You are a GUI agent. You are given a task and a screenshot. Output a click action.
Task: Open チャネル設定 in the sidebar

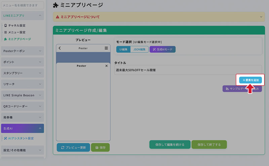click(x=17, y=25)
